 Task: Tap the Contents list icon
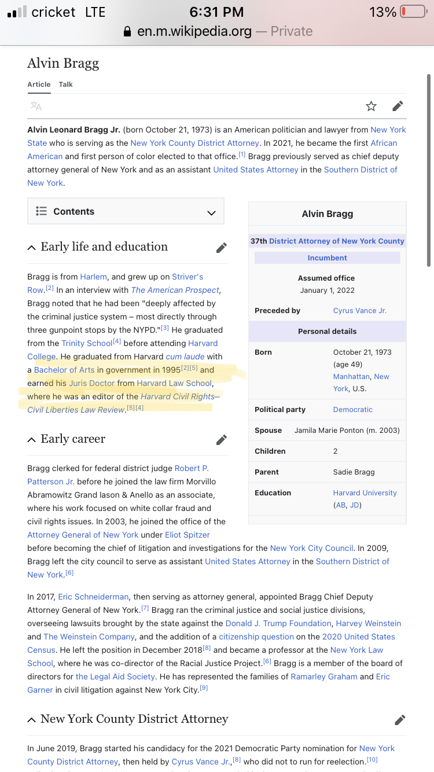coord(41,211)
